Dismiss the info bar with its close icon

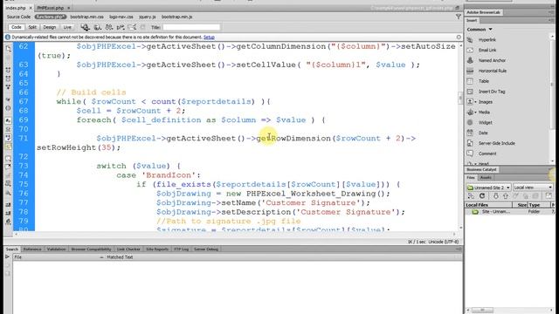point(459,37)
